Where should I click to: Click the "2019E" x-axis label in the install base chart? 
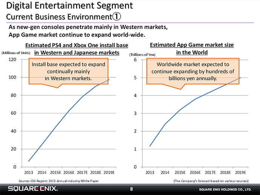[x=109, y=173]
